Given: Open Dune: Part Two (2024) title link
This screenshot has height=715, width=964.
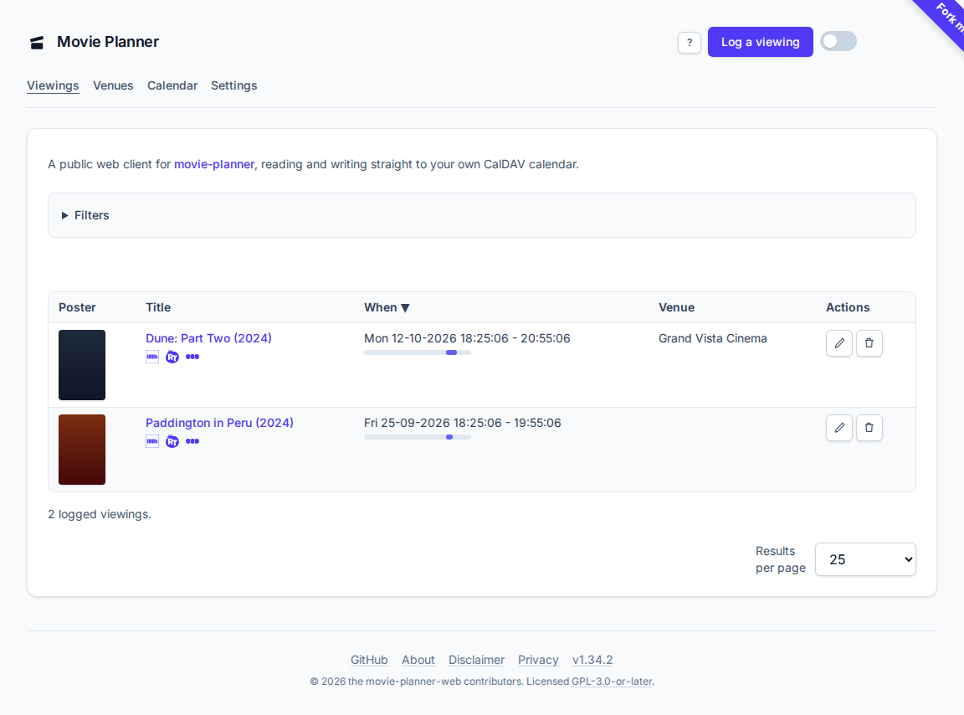Looking at the screenshot, I should click(208, 338).
